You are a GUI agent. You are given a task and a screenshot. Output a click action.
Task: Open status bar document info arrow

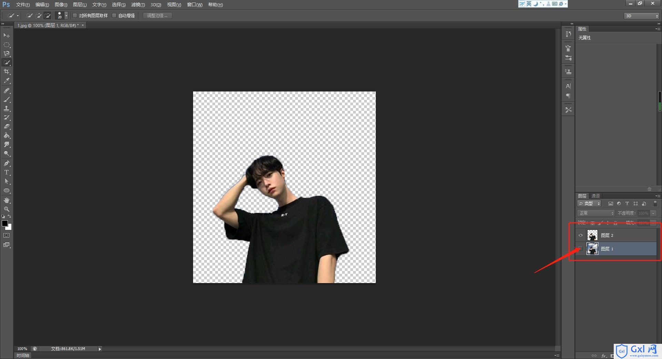click(100, 349)
